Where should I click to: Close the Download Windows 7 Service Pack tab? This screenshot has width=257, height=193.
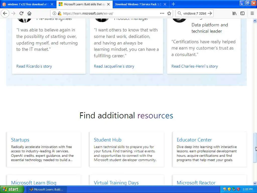point(165,4)
